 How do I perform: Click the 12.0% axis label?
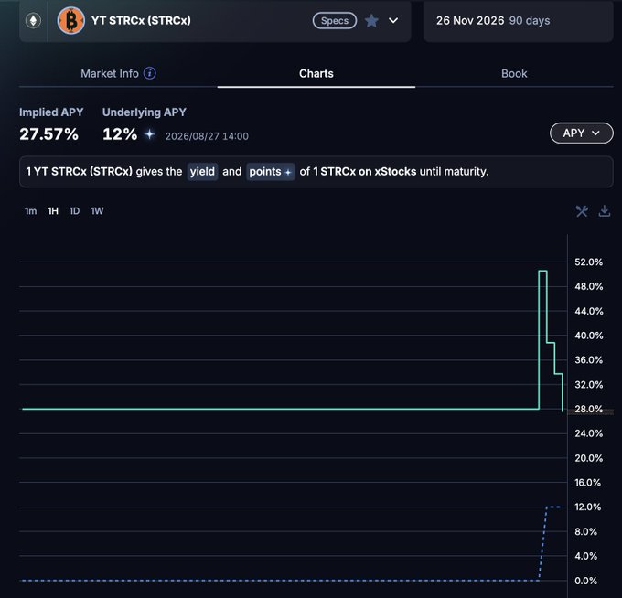point(588,507)
